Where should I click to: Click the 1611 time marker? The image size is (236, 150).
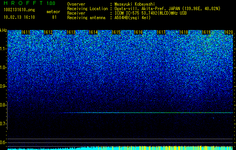pyautogui.click(x=26, y=32)
